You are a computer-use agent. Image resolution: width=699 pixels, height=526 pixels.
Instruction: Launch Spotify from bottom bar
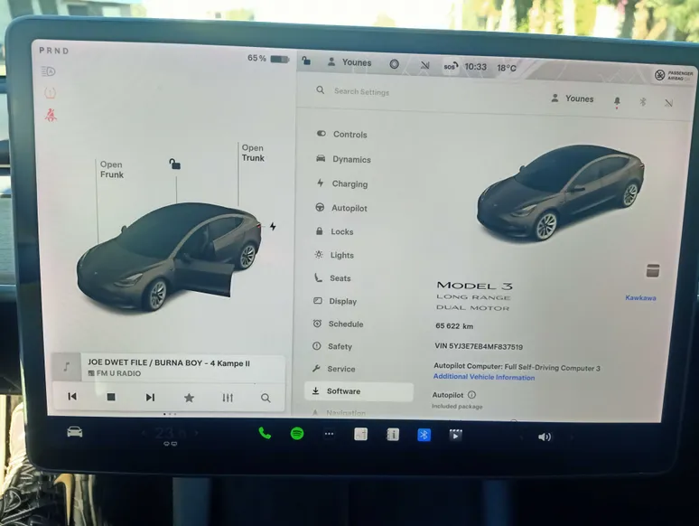297,433
